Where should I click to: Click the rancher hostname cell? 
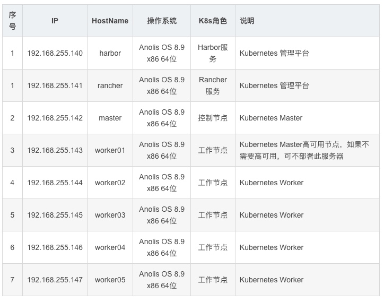(x=110, y=85)
